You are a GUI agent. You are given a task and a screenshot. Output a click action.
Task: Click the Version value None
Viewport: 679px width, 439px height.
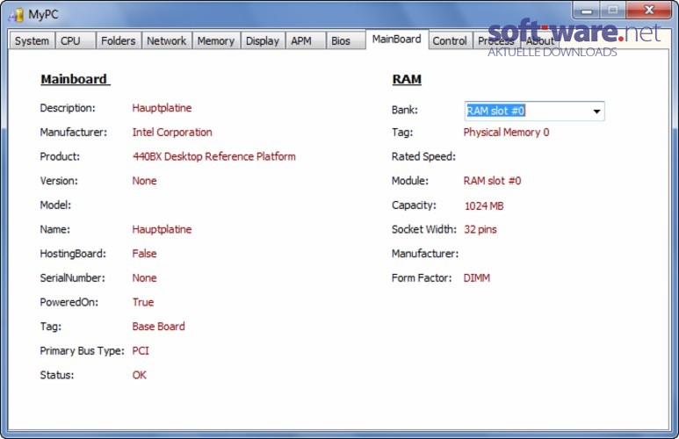click(144, 181)
